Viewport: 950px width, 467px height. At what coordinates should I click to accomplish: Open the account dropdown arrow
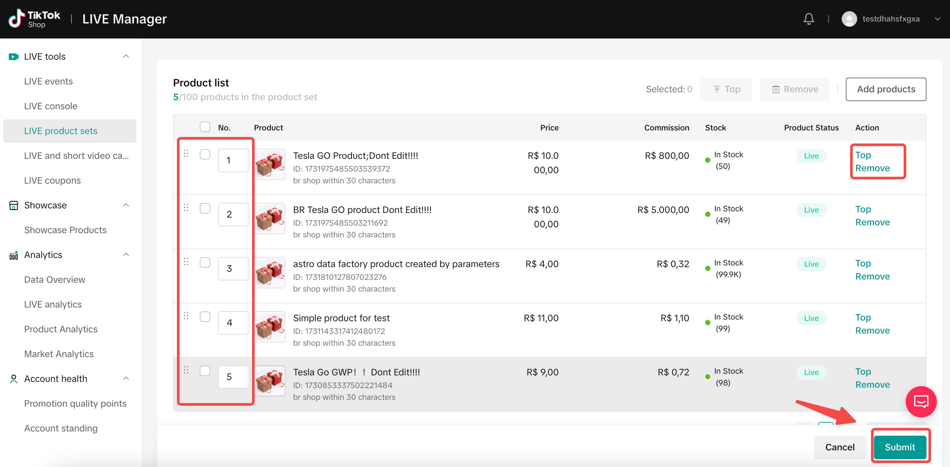937,19
